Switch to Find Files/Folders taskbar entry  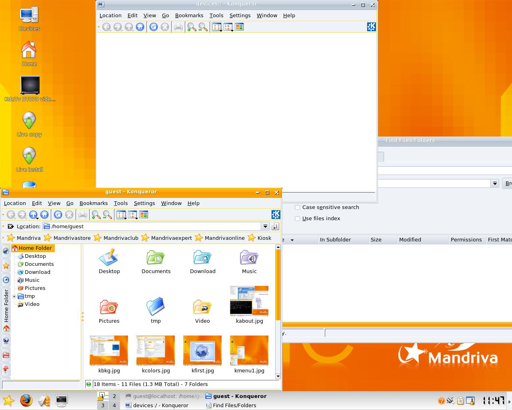click(231, 405)
